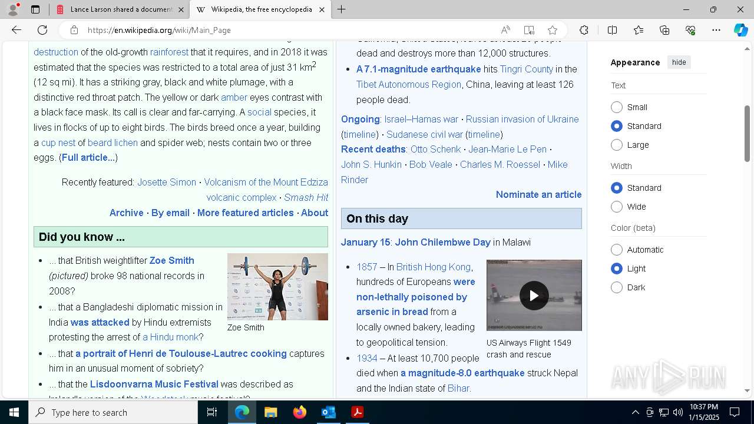This screenshot has height=424, width=754.
Task: Click the address bar URL field
Action: [289, 30]
